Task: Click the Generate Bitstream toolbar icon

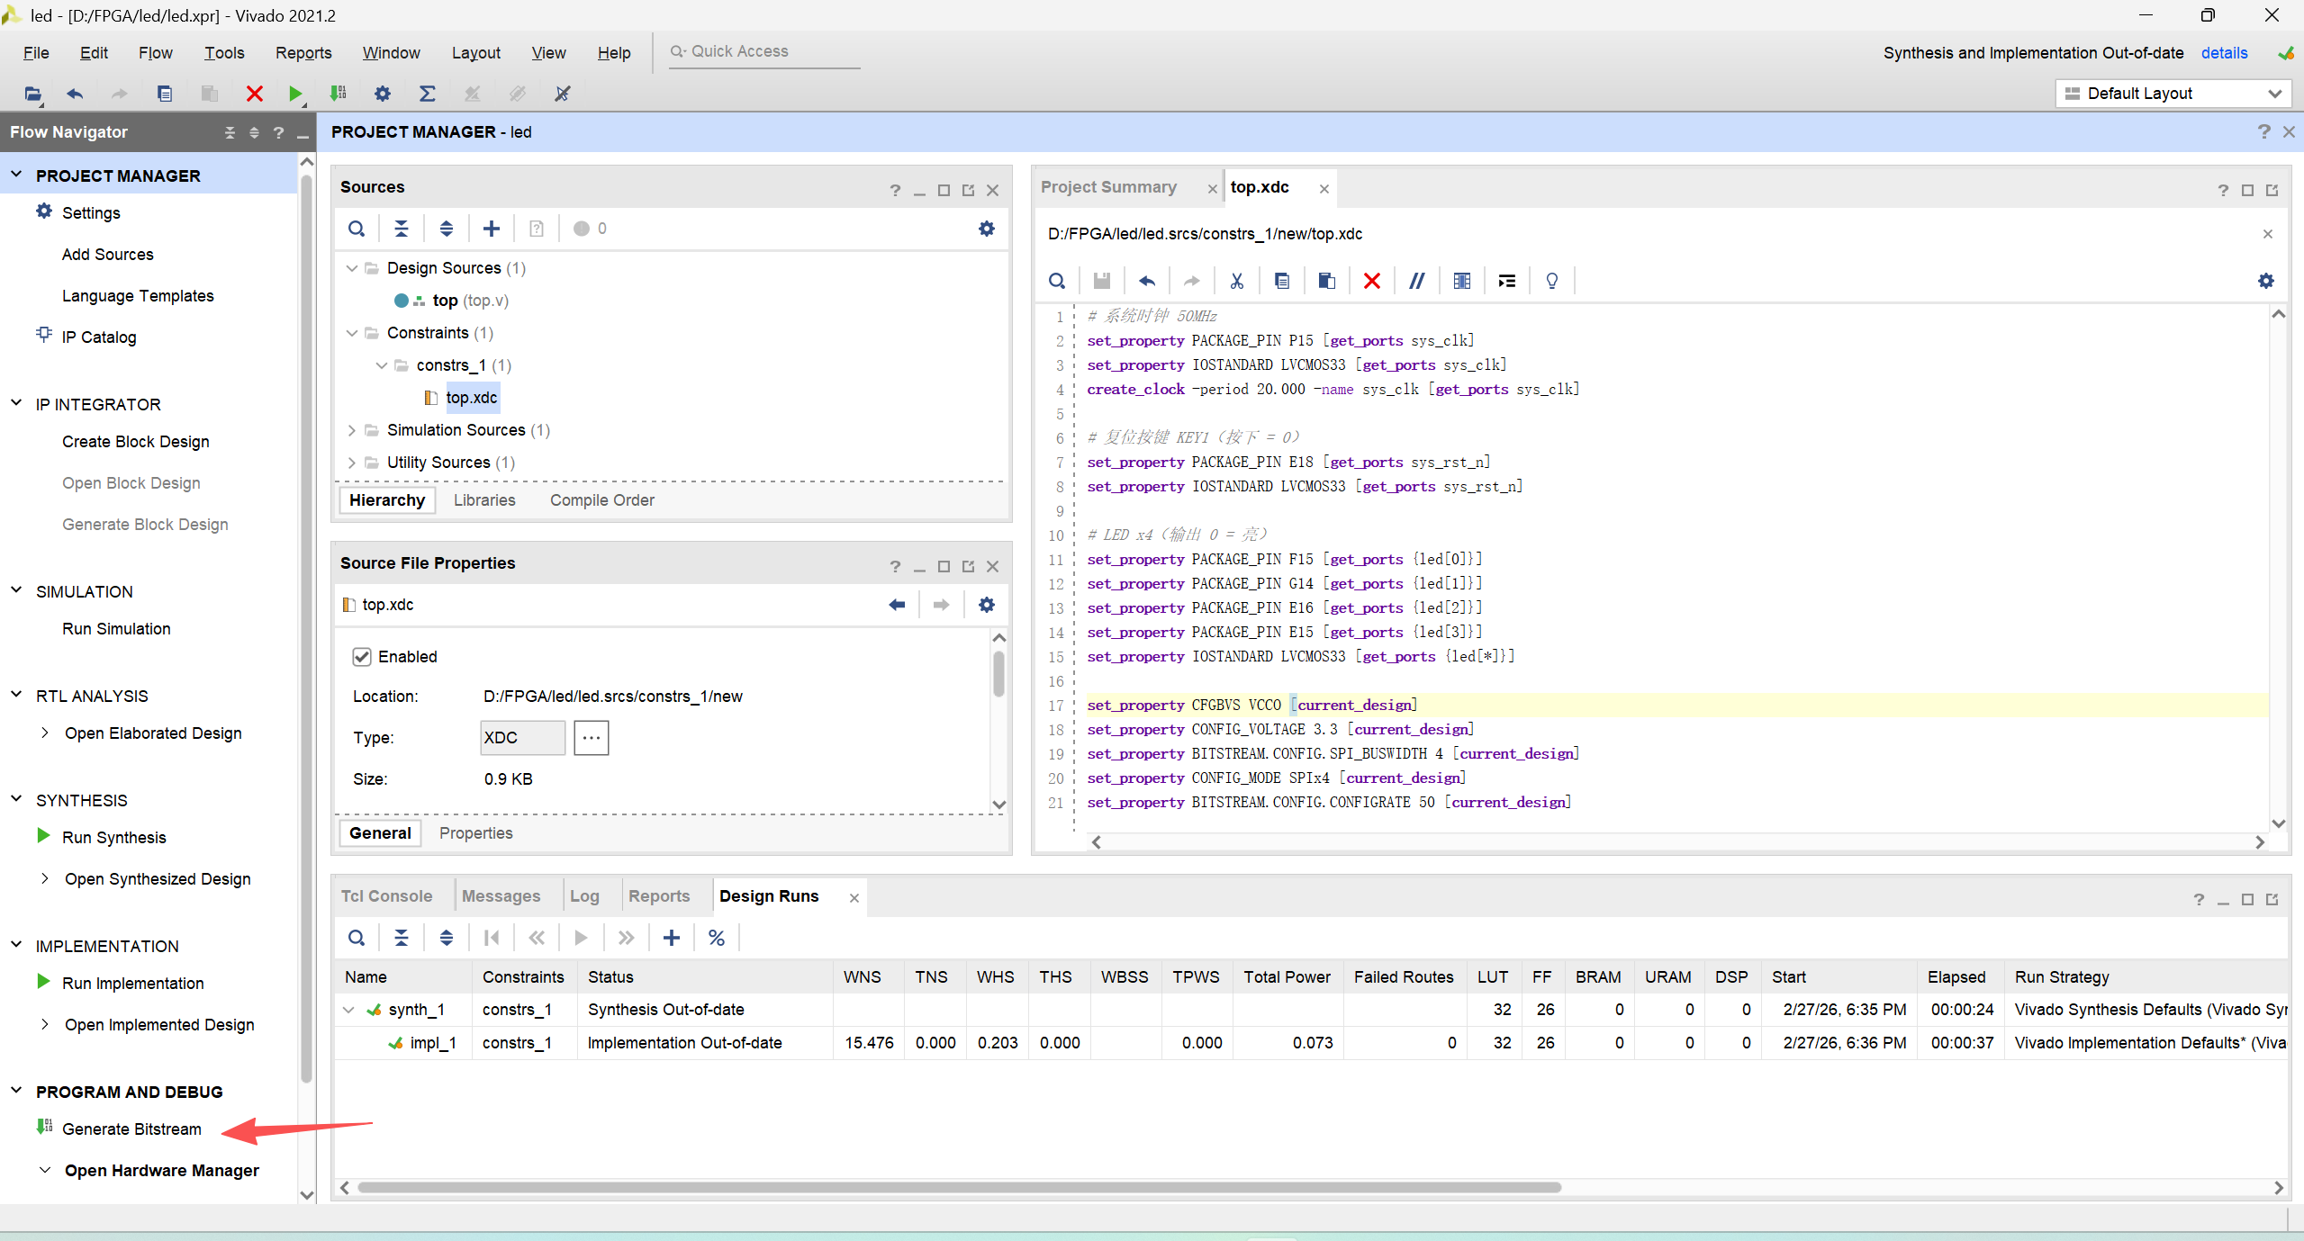Action: point(339,94)
